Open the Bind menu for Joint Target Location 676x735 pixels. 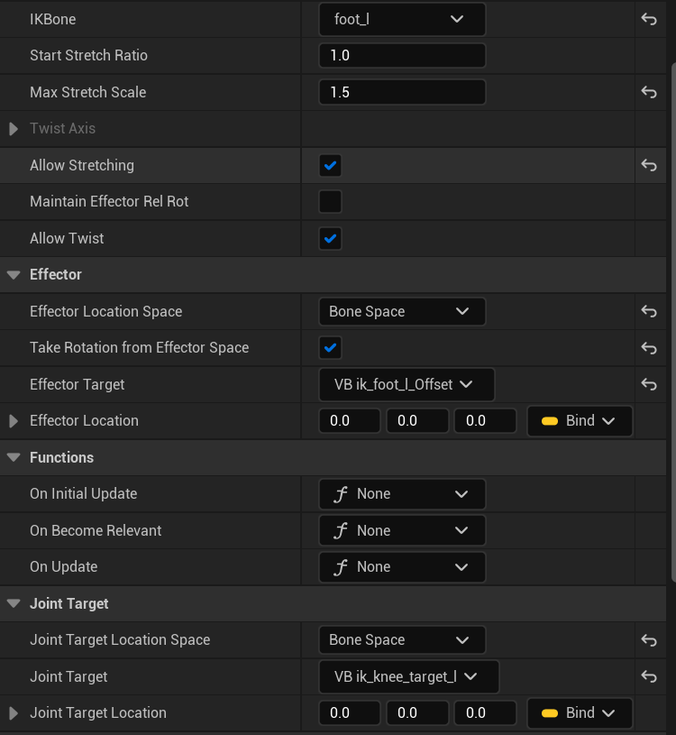click(x=580, y=713)
